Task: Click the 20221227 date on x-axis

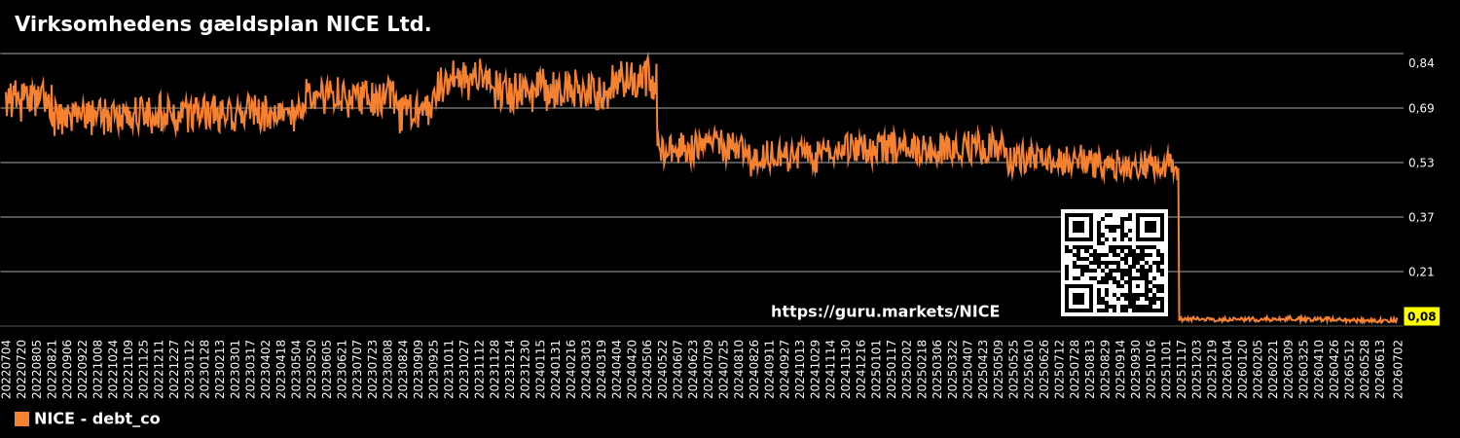Action: (x=174, y=368)
